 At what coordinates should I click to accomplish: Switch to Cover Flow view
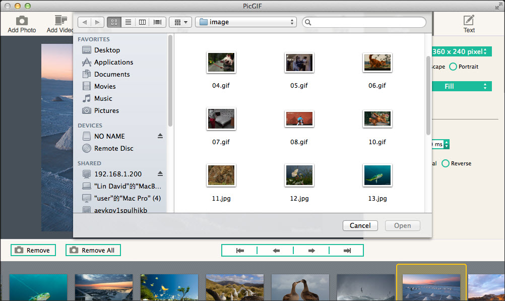point(157,22)
